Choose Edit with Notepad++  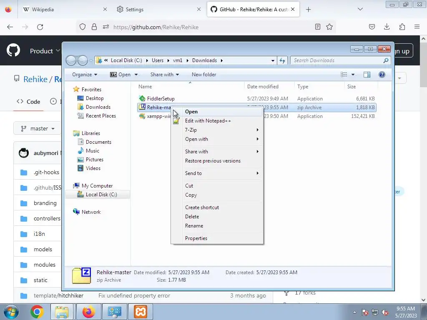(x=208, y=121)
